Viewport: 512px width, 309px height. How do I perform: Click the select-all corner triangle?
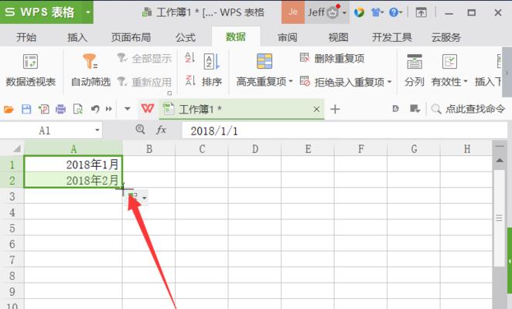[16, 149]
